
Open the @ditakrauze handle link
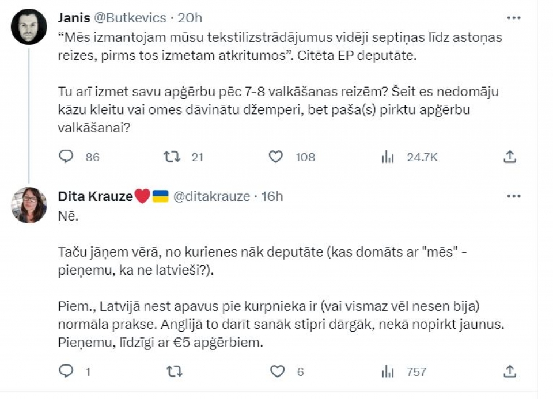click(x=211, y=196)
